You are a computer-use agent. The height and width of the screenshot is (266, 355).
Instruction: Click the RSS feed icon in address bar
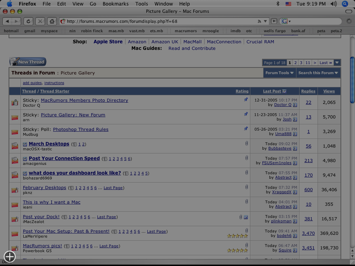(259, 21)
